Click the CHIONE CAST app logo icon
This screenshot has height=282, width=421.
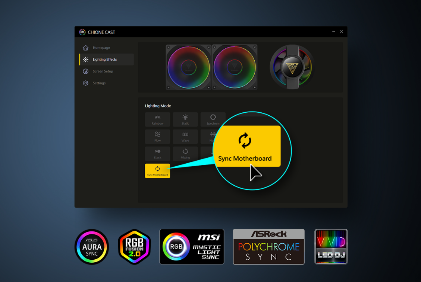[x=82, y=32]
